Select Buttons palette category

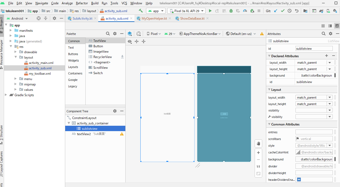point(73,54)
